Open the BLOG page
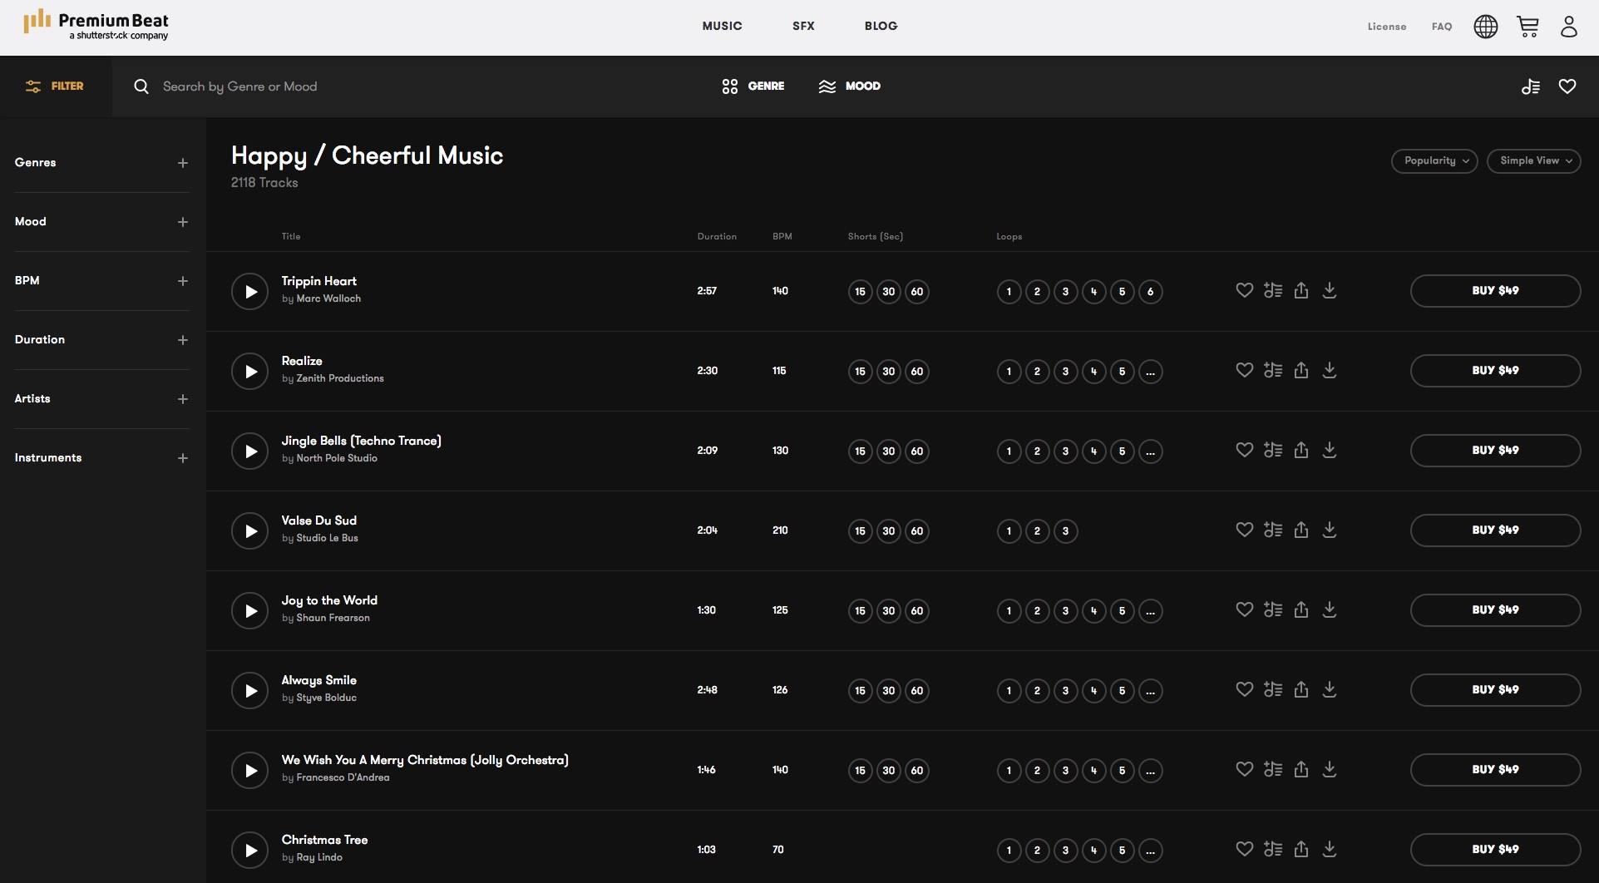This screenshot has width=1599, height=883. click(x=881, y=26)
